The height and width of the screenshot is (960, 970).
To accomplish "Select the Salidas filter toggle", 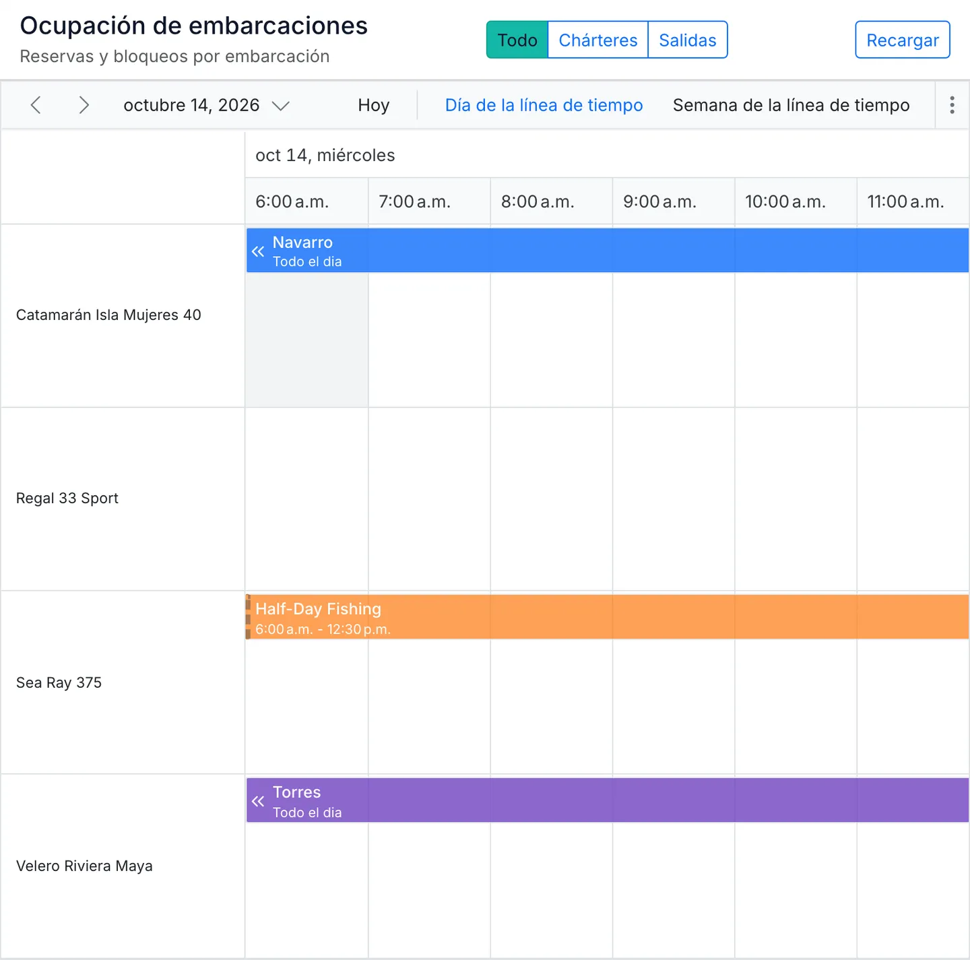I will coord(688,40).
